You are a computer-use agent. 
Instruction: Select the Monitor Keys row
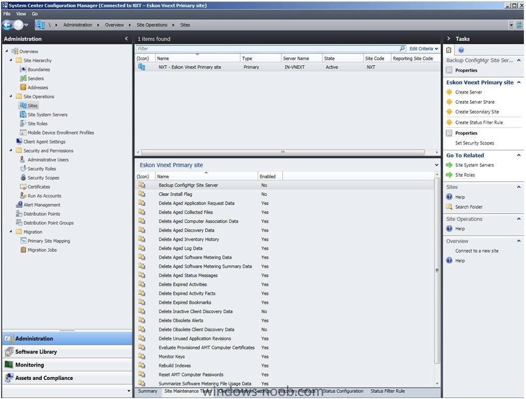(285, 356)
